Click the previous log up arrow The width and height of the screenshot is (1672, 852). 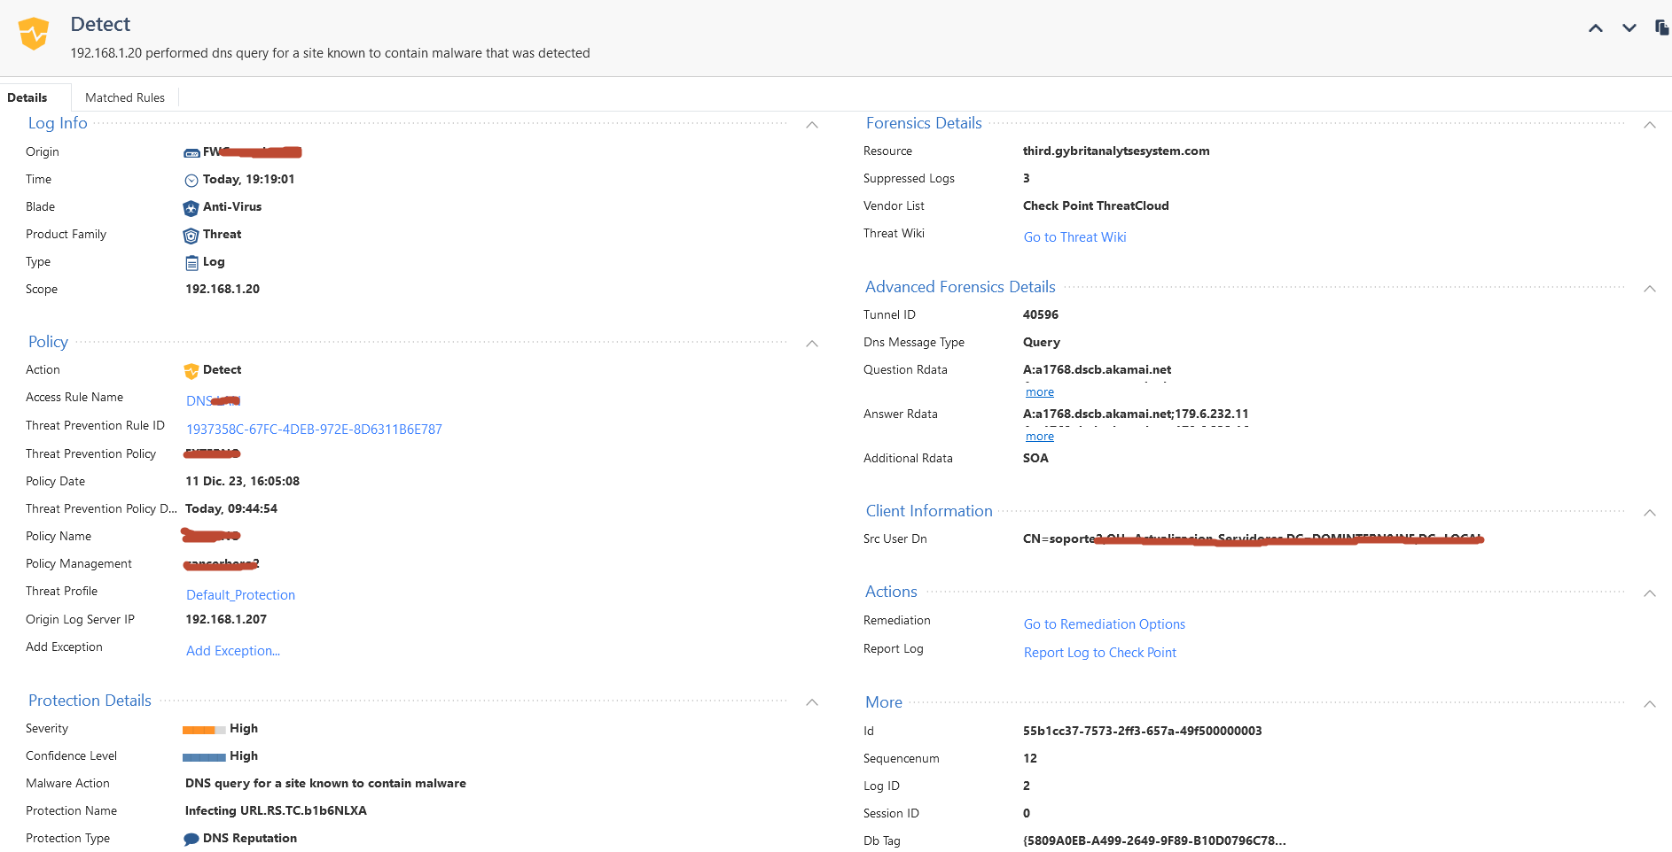point(1595,28)
